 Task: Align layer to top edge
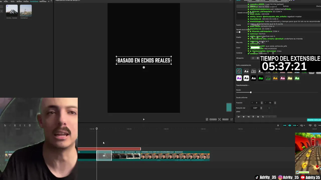click(253, 116)
